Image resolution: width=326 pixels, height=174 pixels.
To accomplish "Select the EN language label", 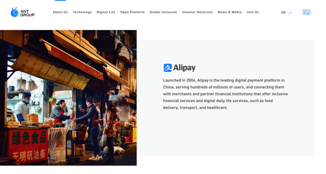I will pos(283,13).
